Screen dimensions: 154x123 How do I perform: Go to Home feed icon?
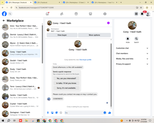47,14
